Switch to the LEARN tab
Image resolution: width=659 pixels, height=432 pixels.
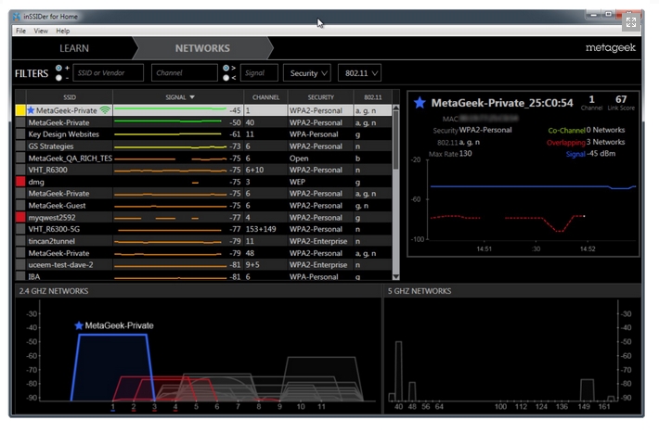pos(74,48)
